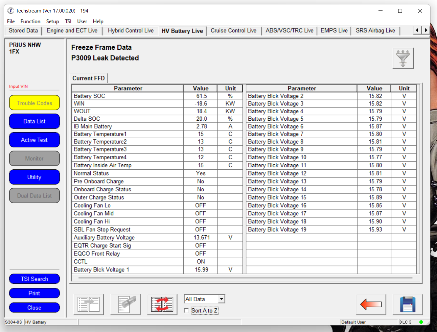This screenshot has width=437, height=332.
Task: Click the floppy disk save icon
Action: (408, 304)
